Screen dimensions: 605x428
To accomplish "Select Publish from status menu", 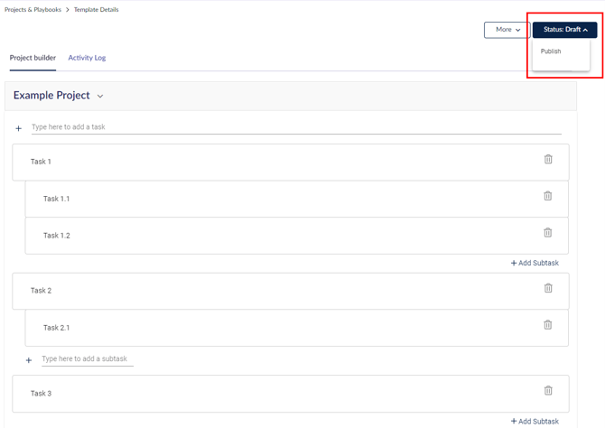I will 551,51.
